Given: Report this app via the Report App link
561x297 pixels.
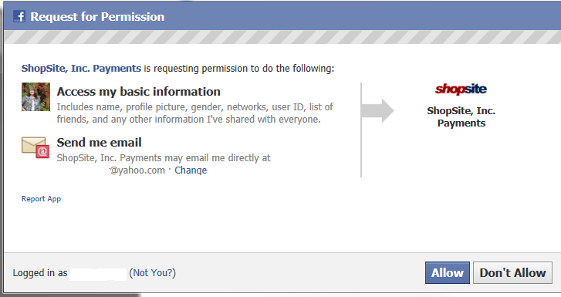Looking at the screenshot, I should point(41,199).
